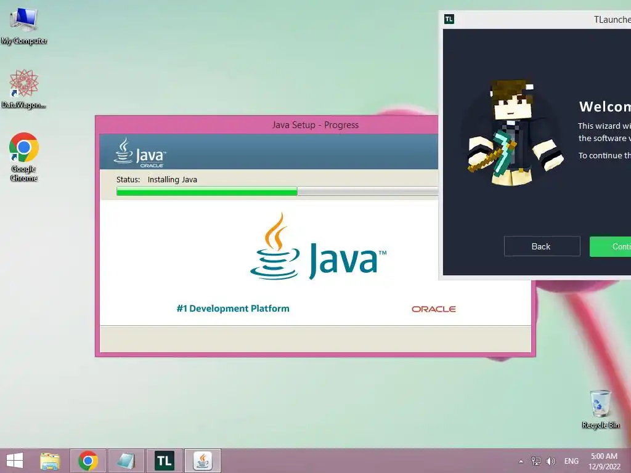
Task: Switch to Chrome in the taskbar
Action: tap(88, 461)
